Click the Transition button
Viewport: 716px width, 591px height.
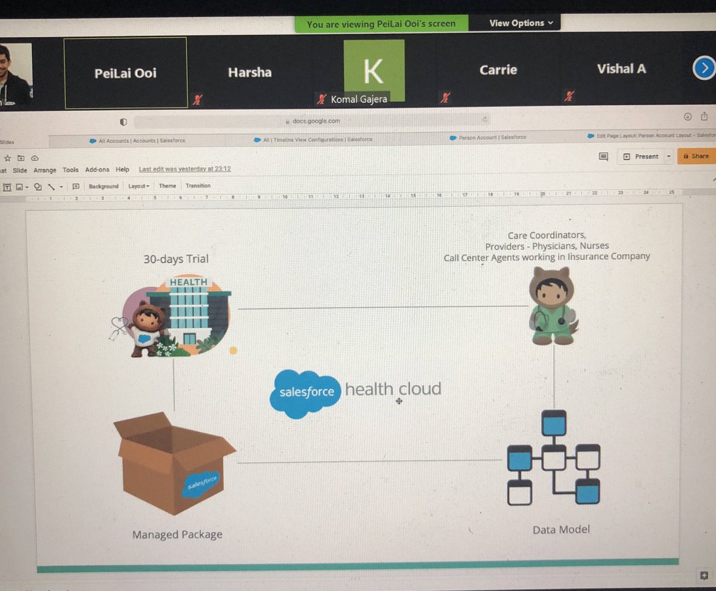coord(198,185)
